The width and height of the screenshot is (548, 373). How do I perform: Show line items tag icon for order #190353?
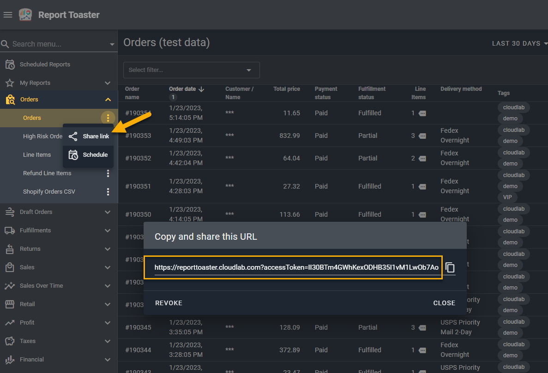[x=422, y=136]
